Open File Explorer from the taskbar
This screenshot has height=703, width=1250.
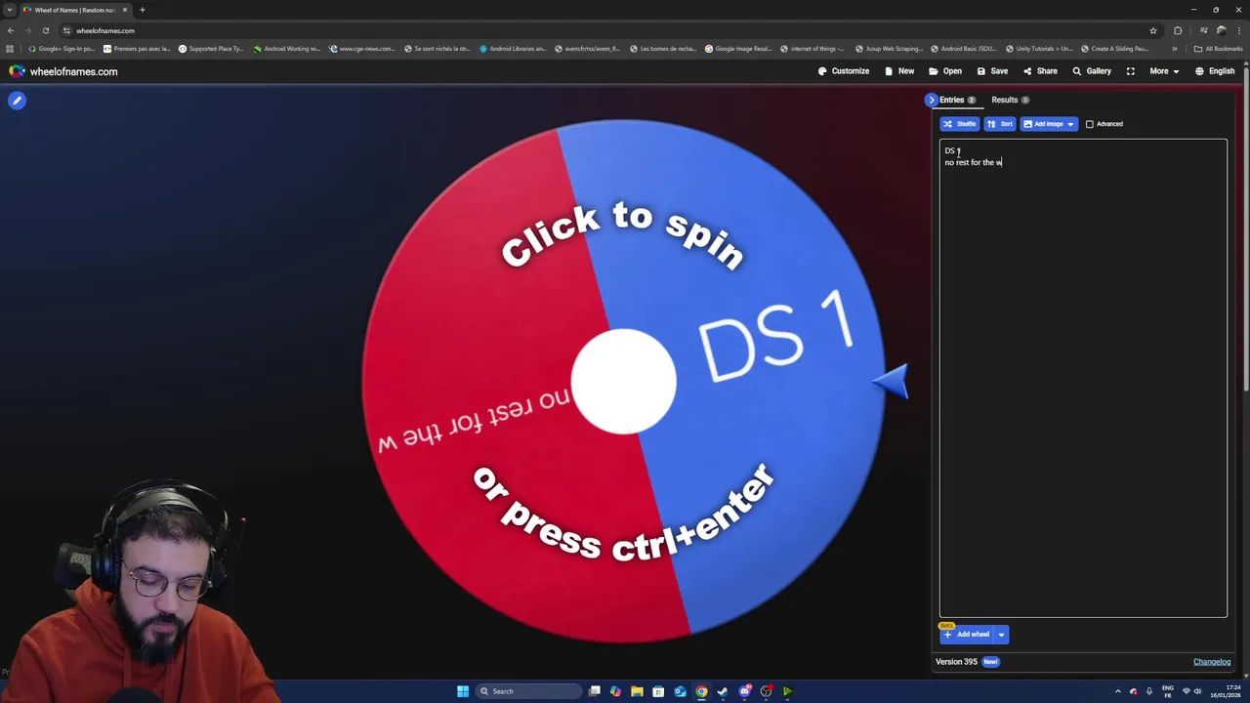[637, 691]
